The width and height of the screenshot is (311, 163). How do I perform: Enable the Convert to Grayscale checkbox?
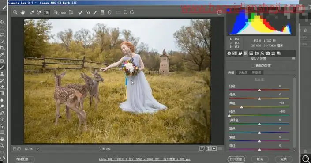click(253, 65)
